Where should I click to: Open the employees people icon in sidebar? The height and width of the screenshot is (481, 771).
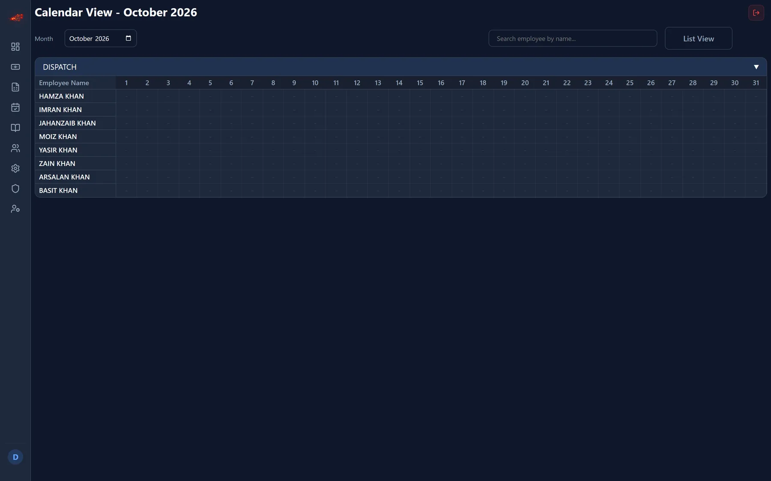click(x=15, y=148)
